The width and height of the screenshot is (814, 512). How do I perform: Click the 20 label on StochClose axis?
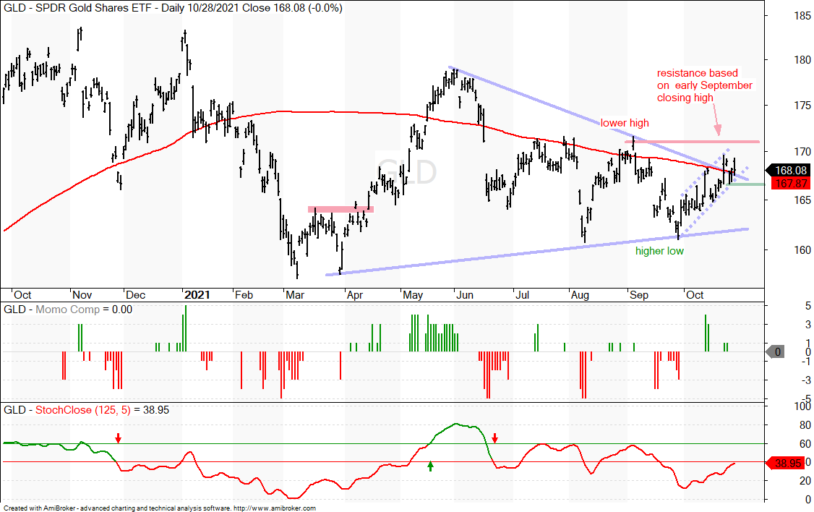[804, 481]
